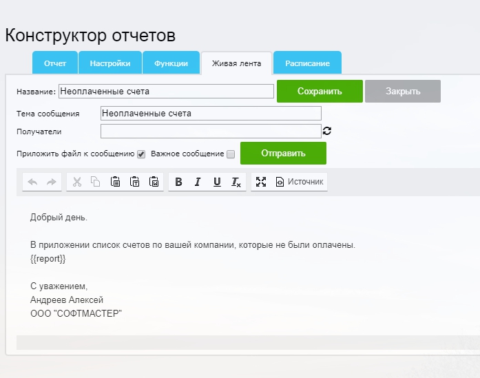This screenshot has height=378, width=480.
Task: Toggle underline formatting
Action: click(x=217, y=182)
